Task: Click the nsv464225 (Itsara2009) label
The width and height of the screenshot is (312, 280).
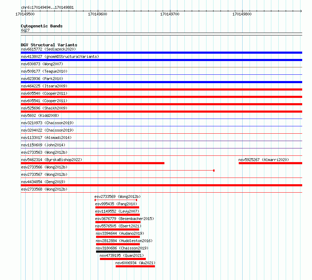Action: point(44,86)
